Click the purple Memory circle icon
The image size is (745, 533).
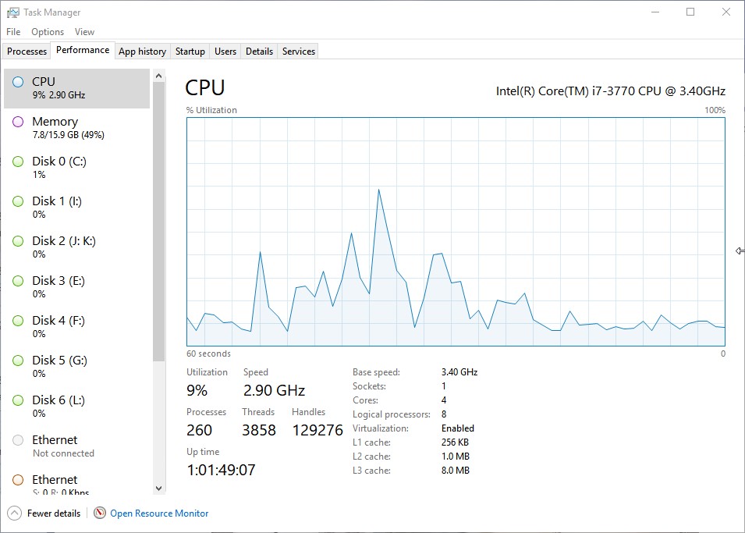point(18,122)
